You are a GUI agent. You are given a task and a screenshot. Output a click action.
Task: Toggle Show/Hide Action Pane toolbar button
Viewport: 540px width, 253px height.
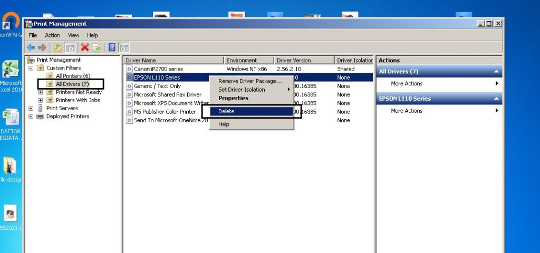tap(124, 47)
